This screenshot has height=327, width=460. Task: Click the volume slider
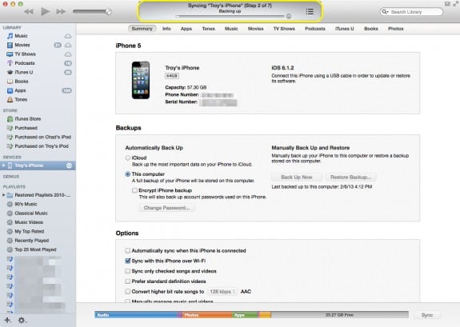click(92, 11)
